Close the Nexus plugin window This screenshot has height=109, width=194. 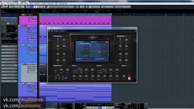136,28
